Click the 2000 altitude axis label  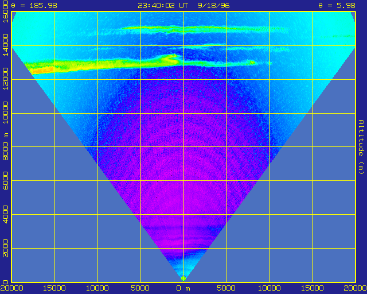(x=5, y=248)
